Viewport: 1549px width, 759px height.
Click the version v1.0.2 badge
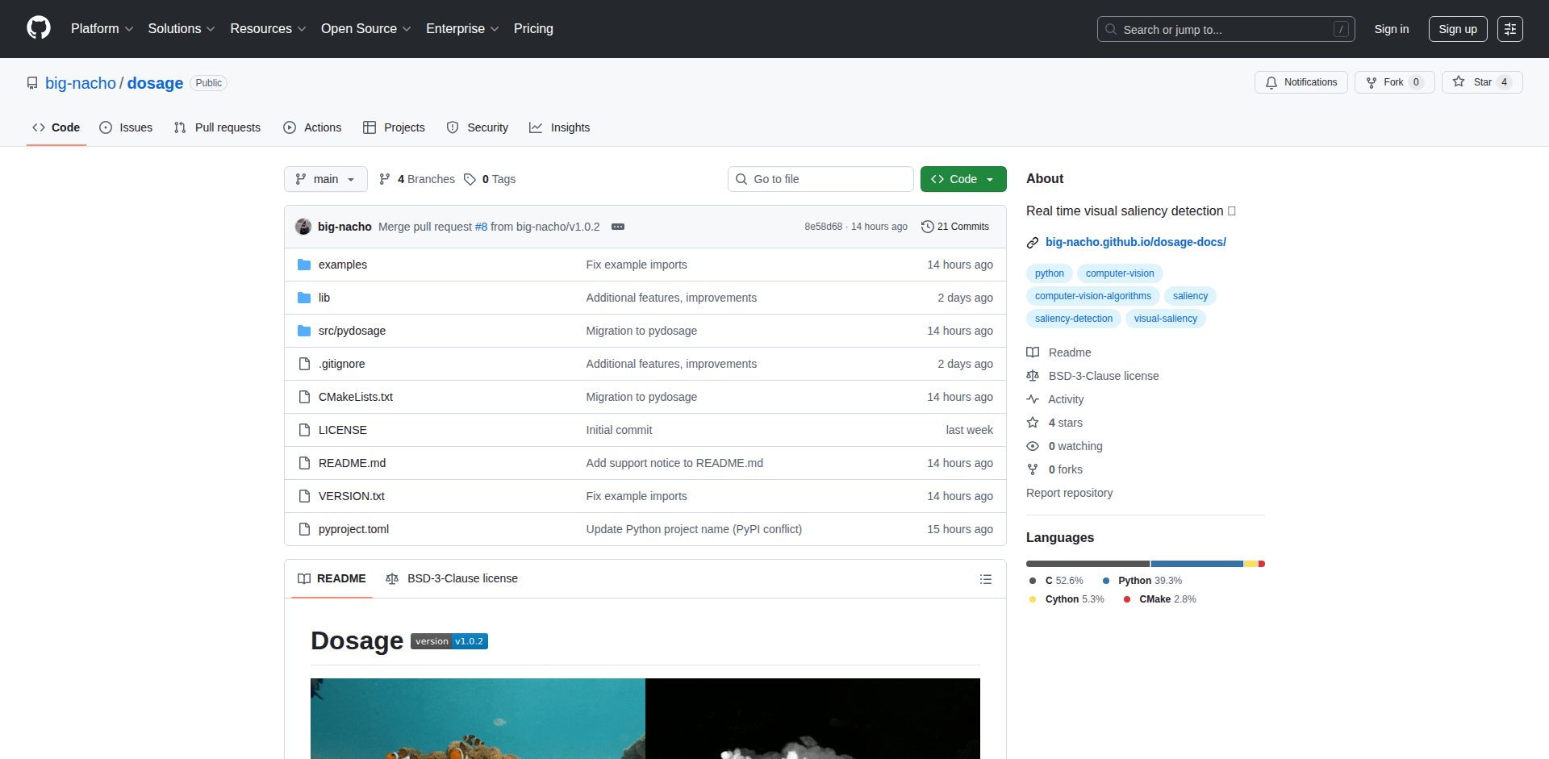tap(449, 641)
